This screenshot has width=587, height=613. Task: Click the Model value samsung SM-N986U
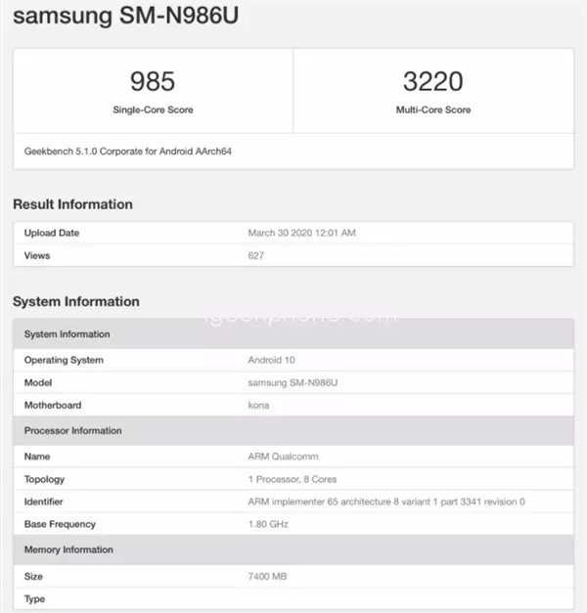tap(293, 382)
